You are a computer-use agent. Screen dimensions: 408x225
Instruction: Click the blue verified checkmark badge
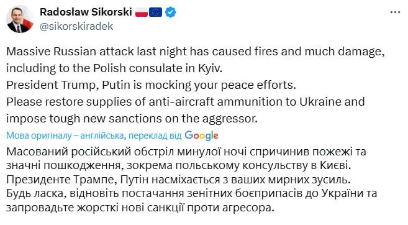[170, 12]
